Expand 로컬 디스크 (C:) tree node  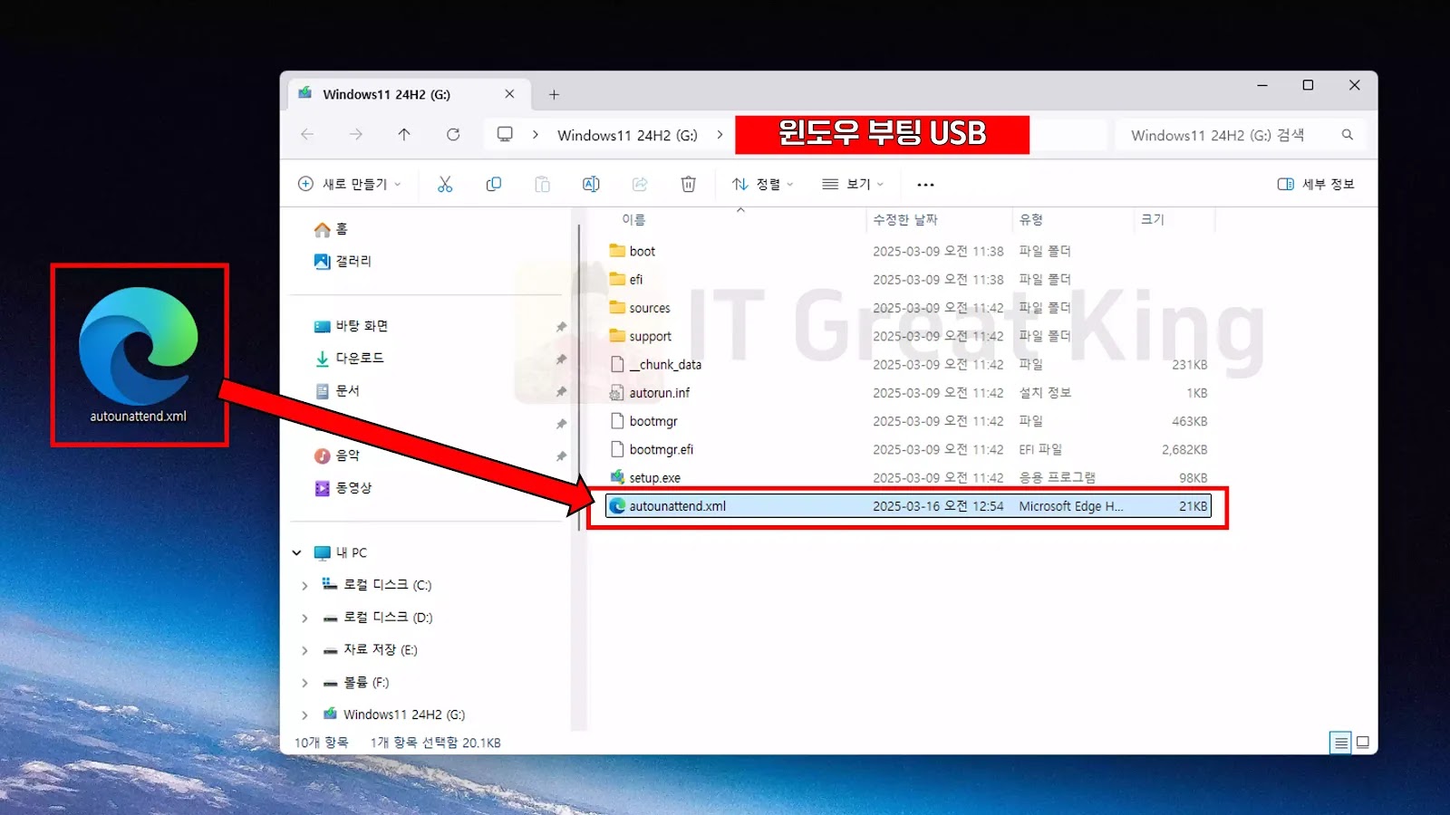pos(304,586)
